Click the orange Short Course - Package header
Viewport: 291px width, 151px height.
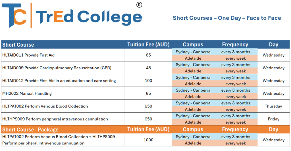[x=30, y=130]
